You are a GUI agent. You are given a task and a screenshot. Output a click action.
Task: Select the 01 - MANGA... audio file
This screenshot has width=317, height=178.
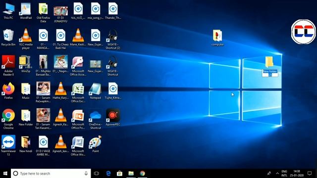click(43, 39)
